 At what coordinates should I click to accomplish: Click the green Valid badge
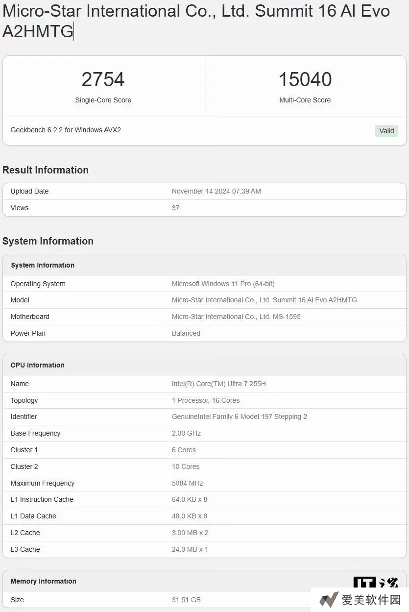pos(386,131)
